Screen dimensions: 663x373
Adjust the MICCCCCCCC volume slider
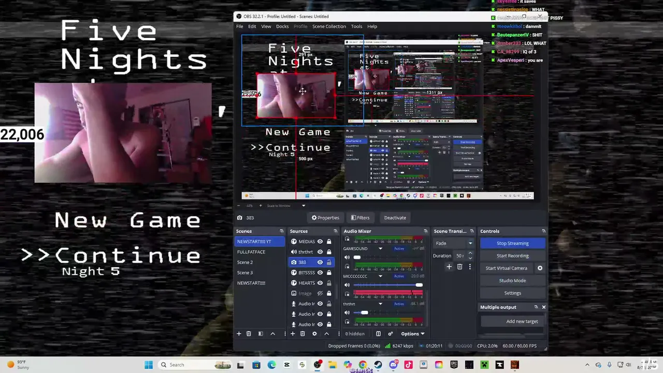388,285
